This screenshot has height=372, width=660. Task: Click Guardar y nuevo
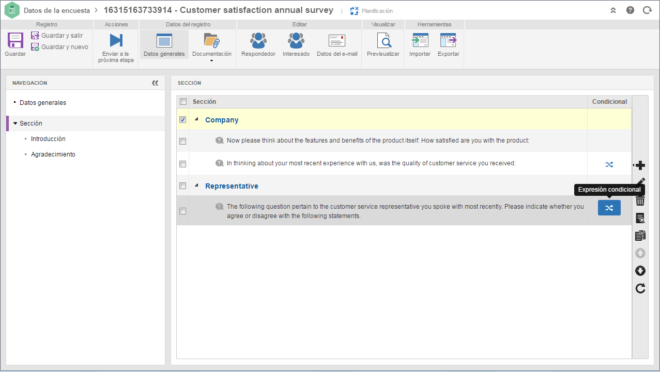(59, 47)
